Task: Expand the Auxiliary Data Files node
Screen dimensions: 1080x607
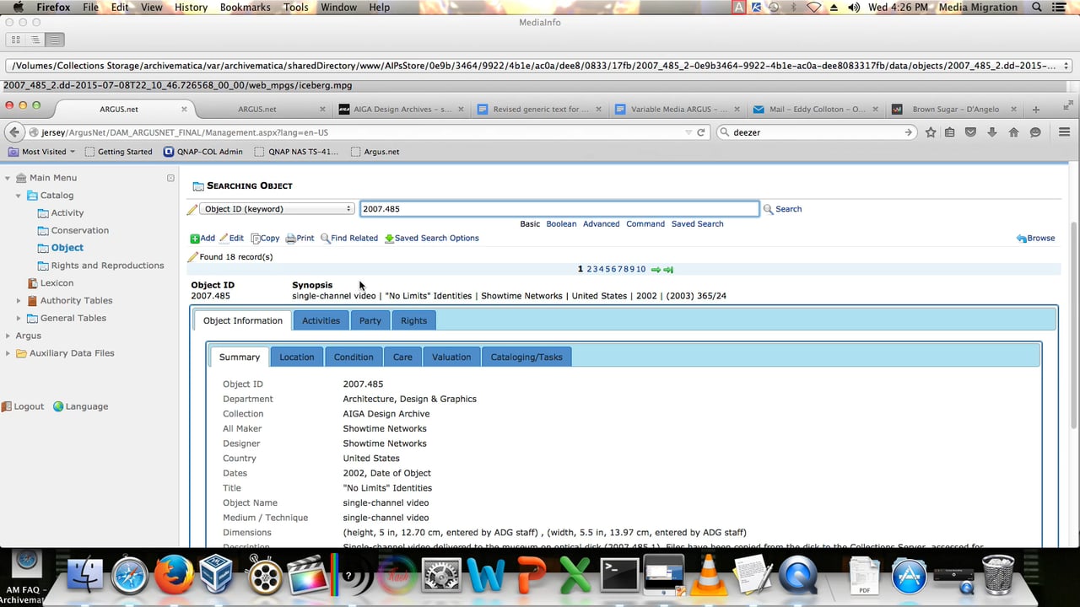Action: click(8, 353)
